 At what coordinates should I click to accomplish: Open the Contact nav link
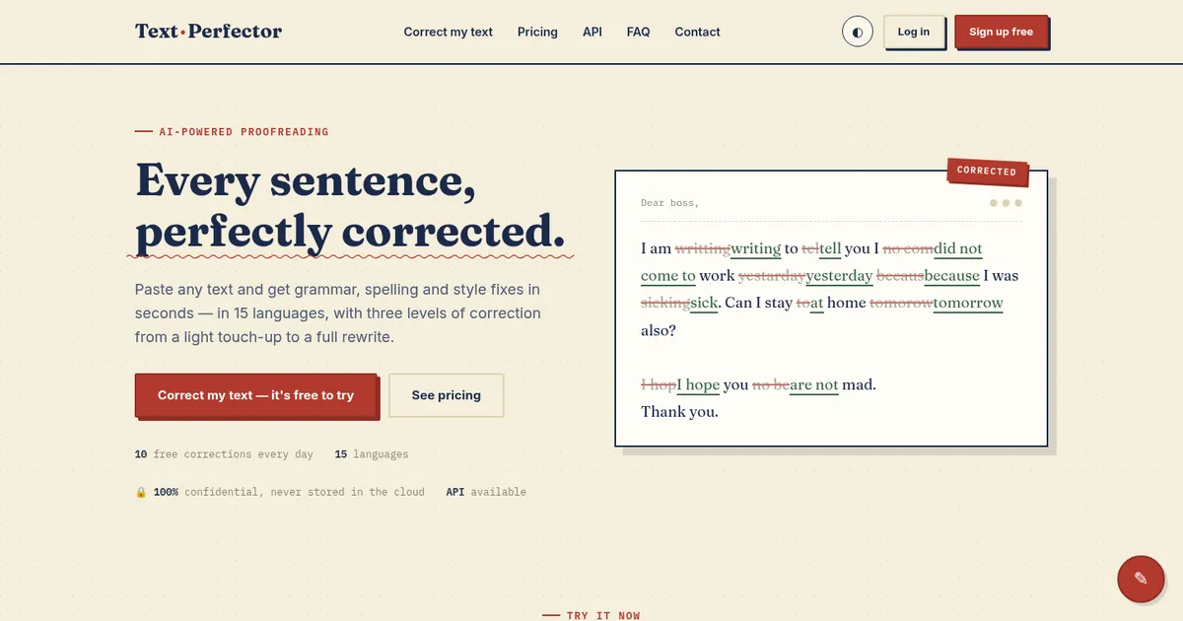(697, 32)
